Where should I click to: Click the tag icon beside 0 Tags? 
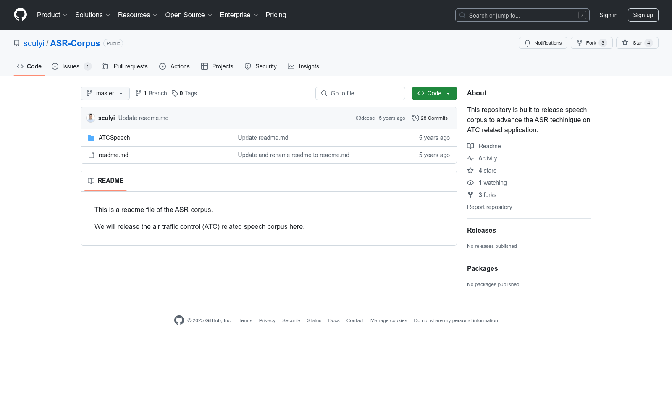[175, 93]
